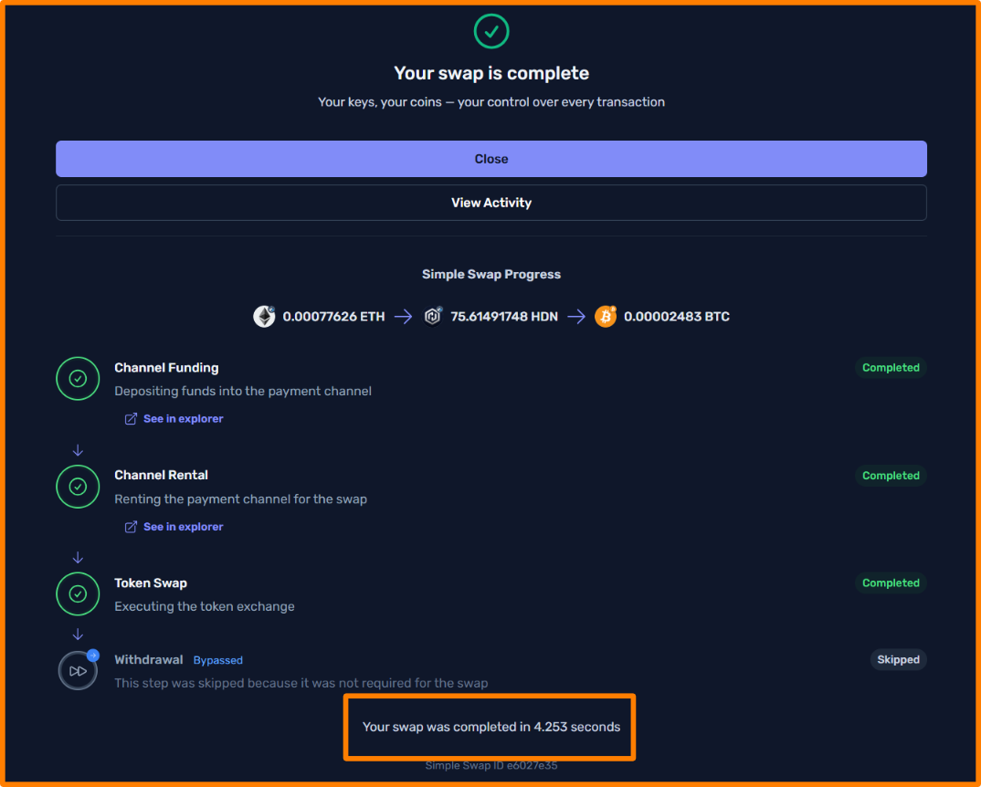Image resolution: width=981 pixels, height=787 pixels.
Task: Click the Token Swap step check icon
Action: coord(78,593)
